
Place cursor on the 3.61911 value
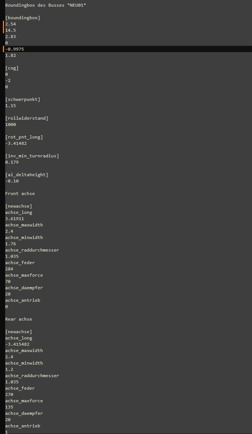pos(15,219)
